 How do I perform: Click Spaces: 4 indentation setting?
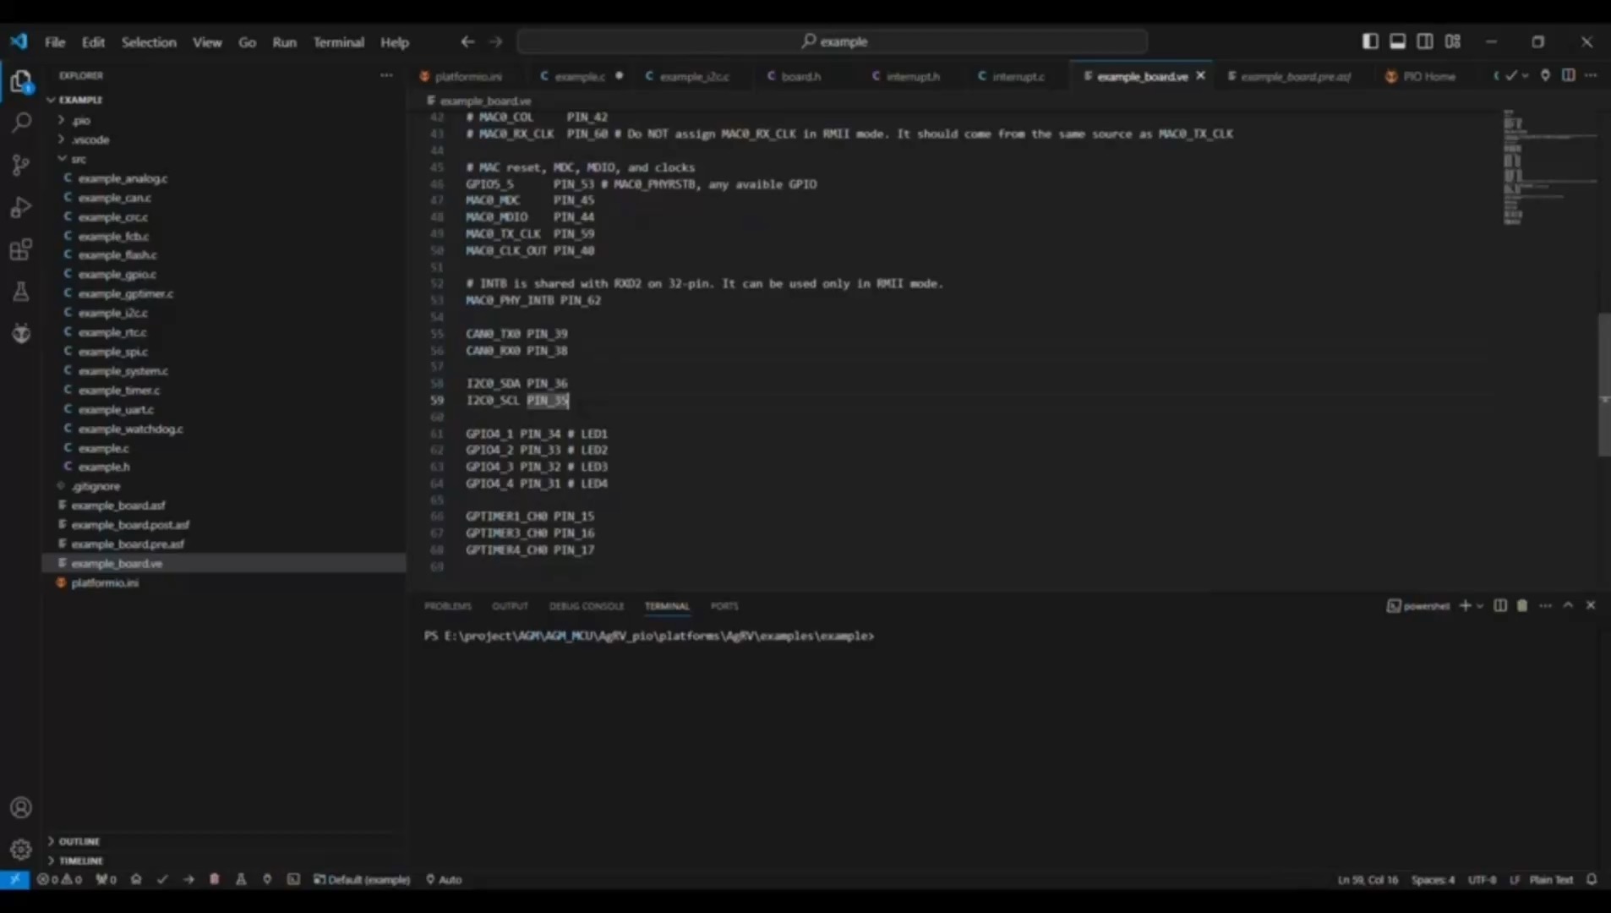coord(1433,879)
